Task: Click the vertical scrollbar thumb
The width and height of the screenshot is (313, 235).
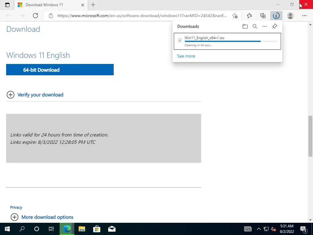Action: pos(311,136)
